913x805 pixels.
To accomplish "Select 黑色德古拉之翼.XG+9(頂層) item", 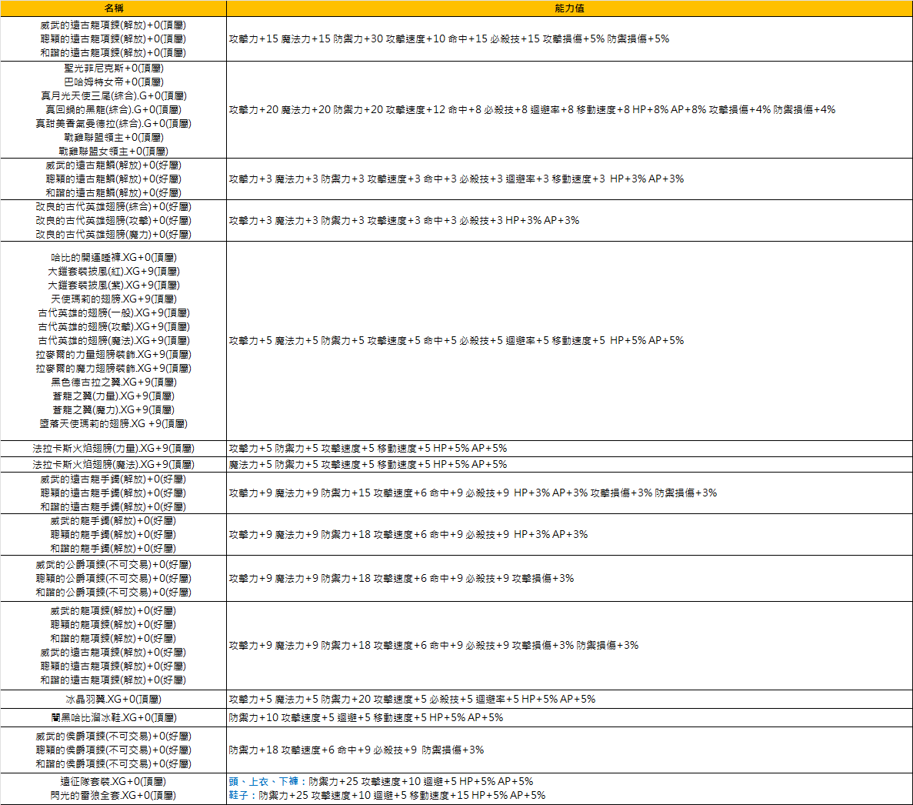I will 113,382.
